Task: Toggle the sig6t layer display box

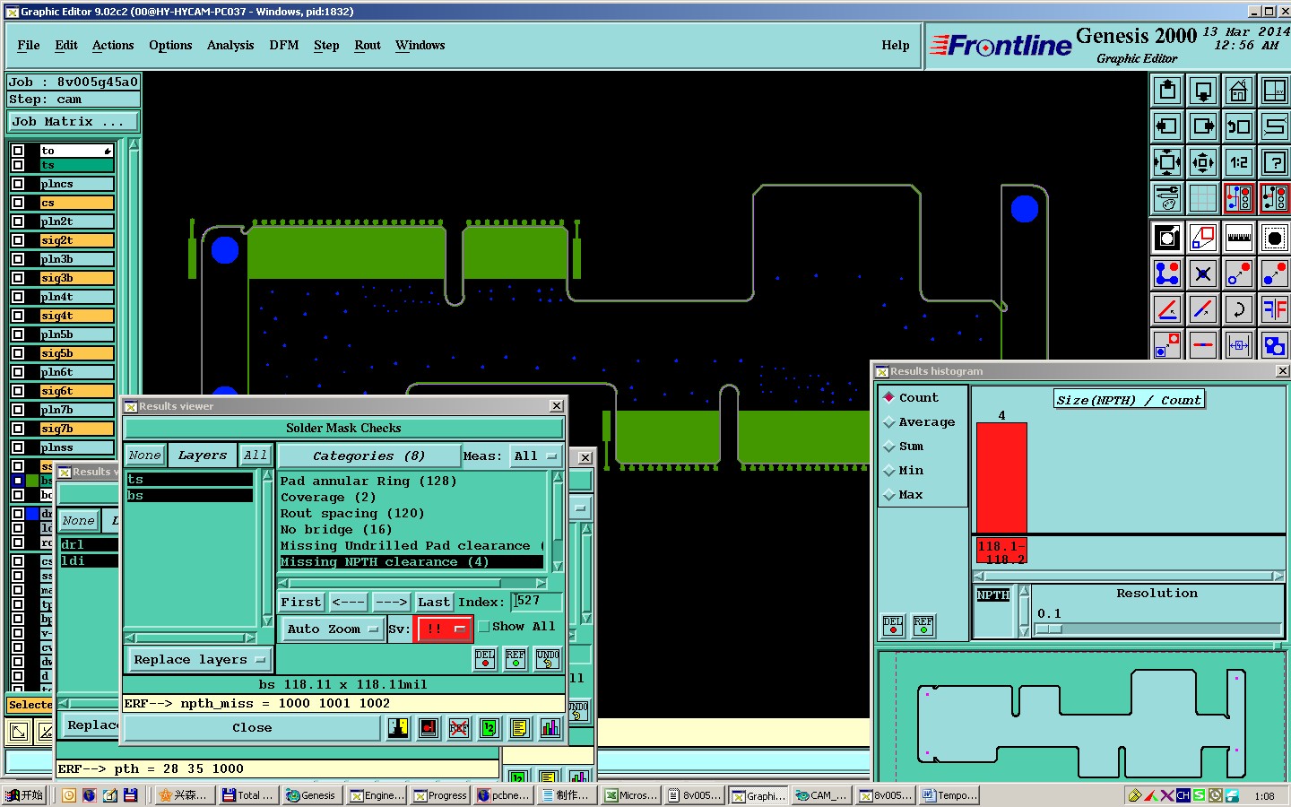Action: pos(18,391)
